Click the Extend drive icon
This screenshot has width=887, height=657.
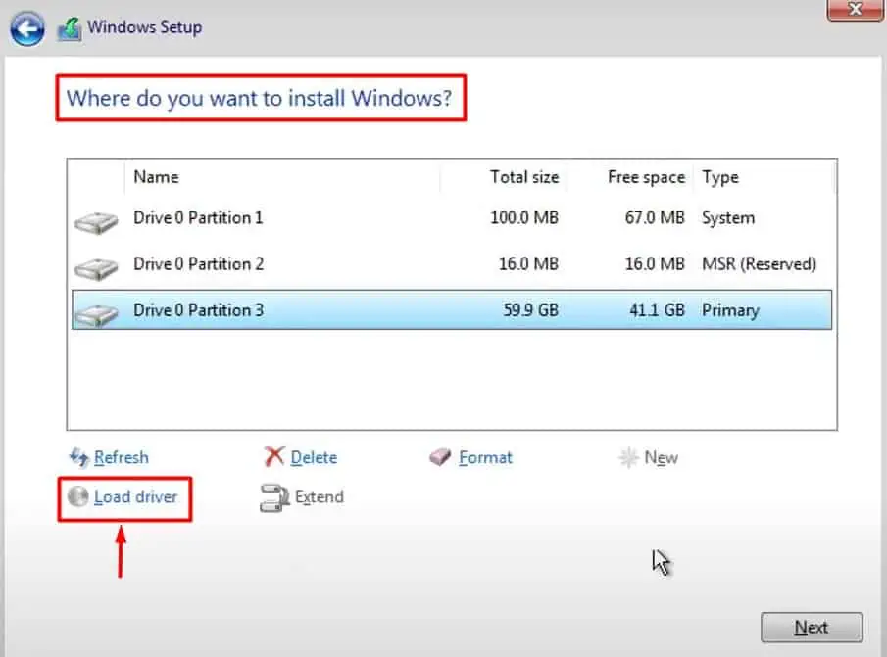tap(273, 497)
